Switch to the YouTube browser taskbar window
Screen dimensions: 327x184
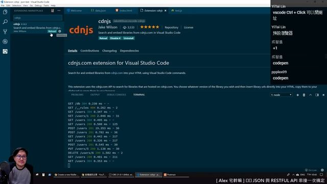click(94, 175)
